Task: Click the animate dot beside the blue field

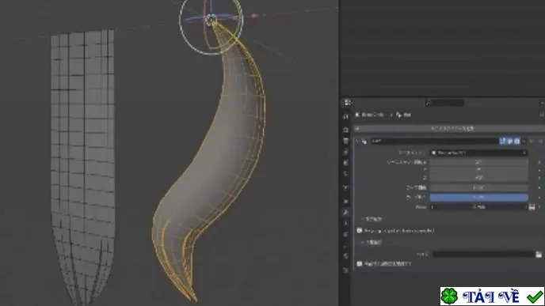Action: 539,197
